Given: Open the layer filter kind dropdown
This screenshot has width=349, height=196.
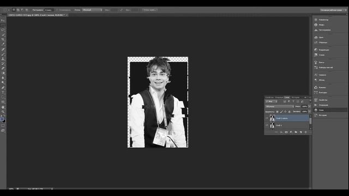Looking at the screenshot, I should coord(272,102).
